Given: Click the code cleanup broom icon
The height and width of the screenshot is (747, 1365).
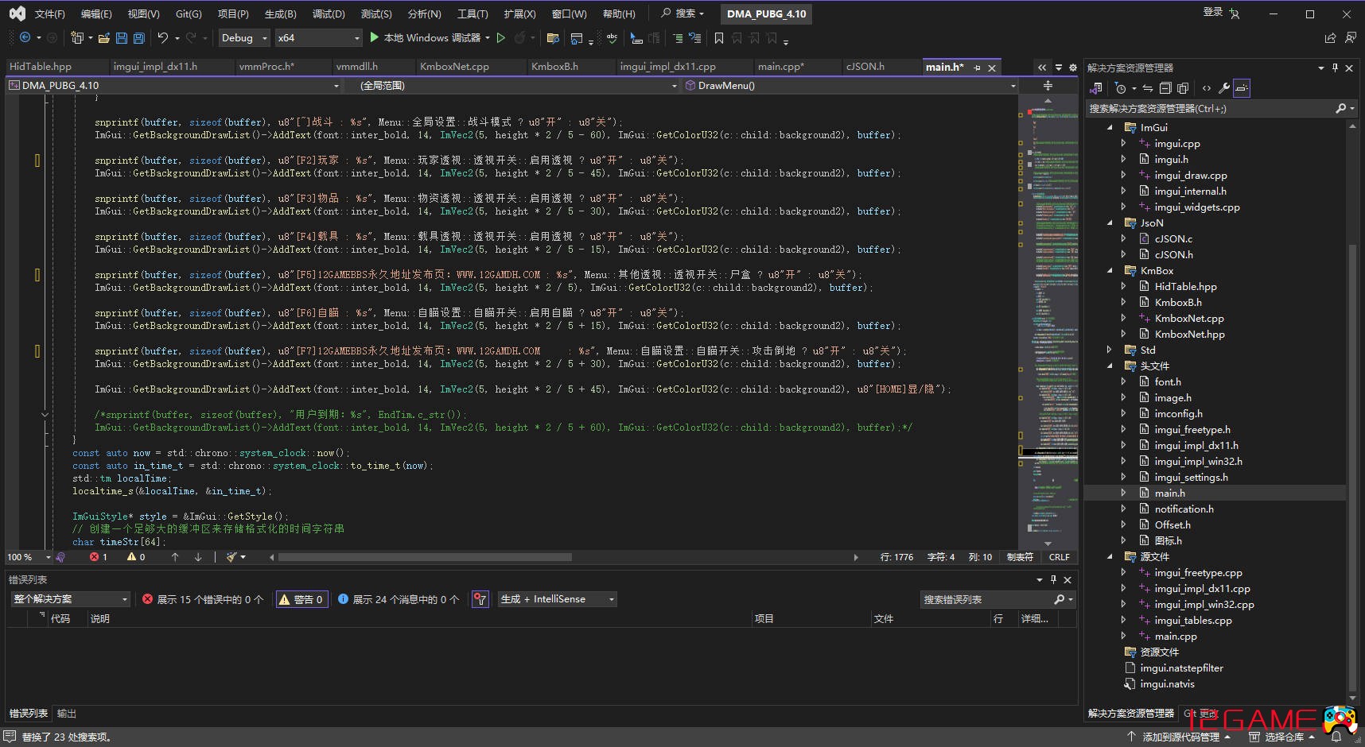Looking at the screenshot, I should [231, 557].
